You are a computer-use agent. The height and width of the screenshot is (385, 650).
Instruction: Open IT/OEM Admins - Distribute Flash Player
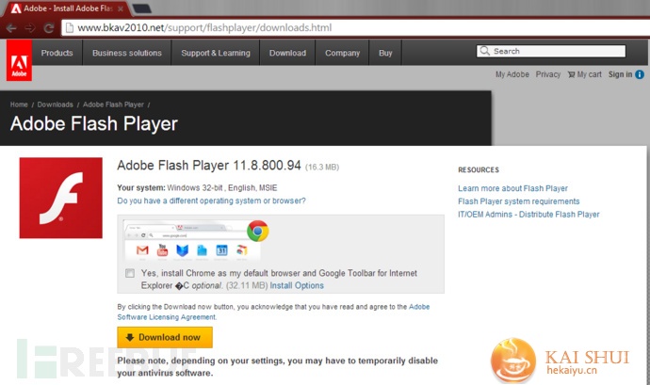coord(528,215)
